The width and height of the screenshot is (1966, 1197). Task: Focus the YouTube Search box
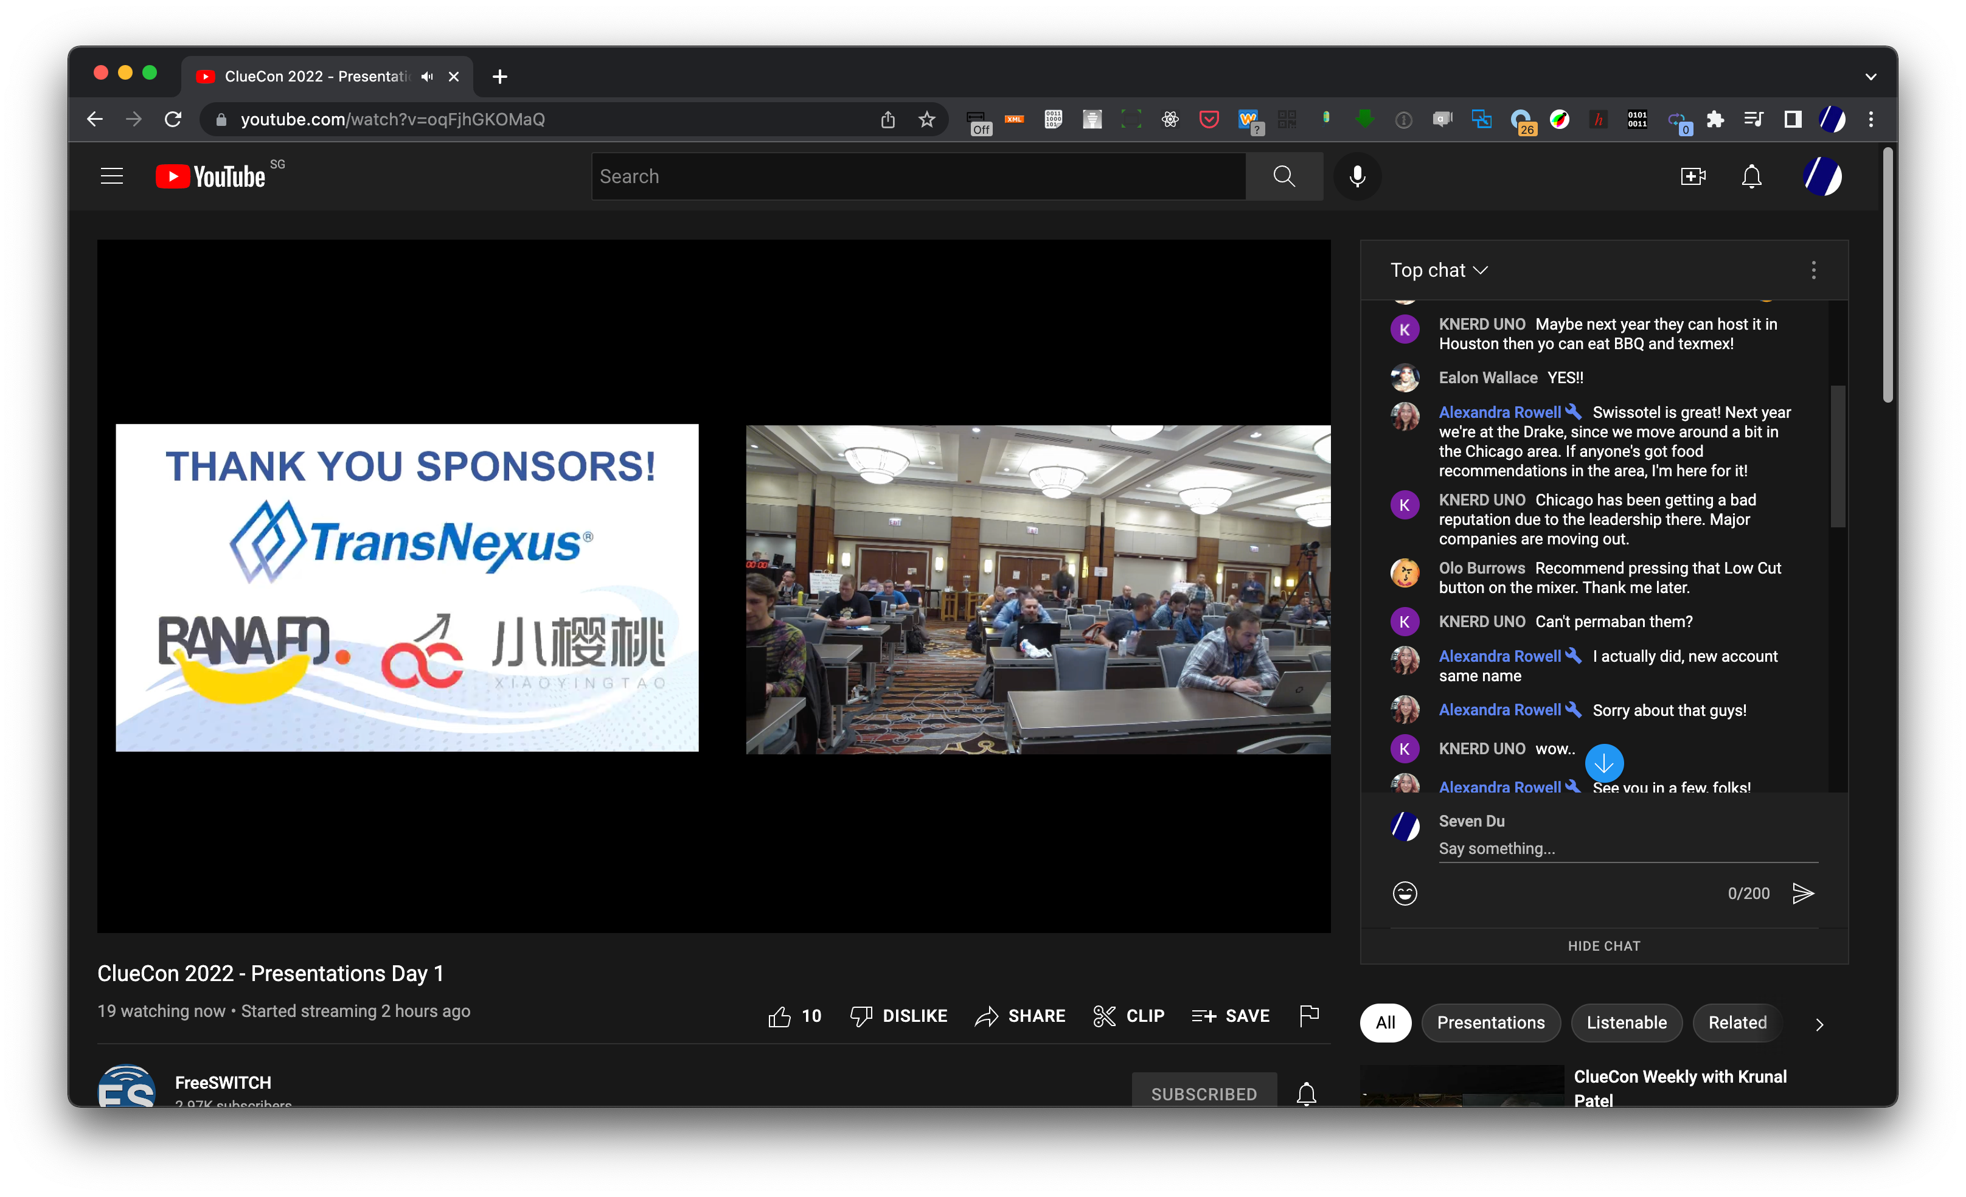tap(917, 176)
